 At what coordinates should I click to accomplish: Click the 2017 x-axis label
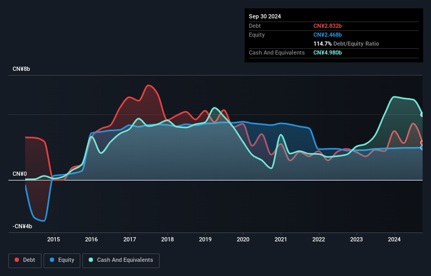coord(130,239)
